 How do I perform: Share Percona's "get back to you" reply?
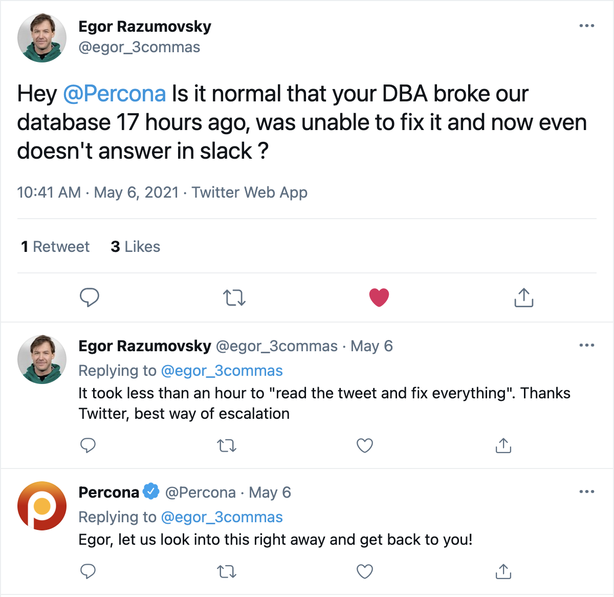[503, 571]
